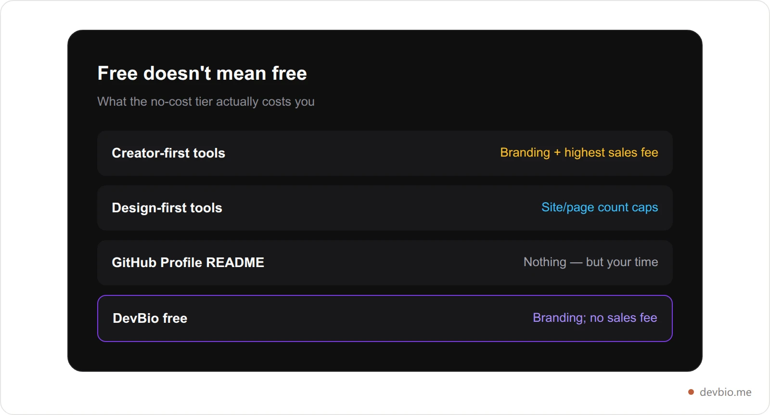Click the 'Free doesn't mean free' heading

point(202,73)
